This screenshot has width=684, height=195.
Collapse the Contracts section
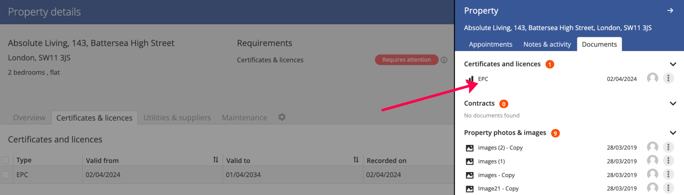pos(673,104)
